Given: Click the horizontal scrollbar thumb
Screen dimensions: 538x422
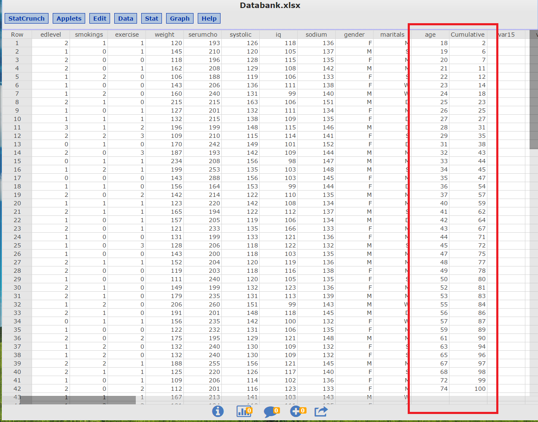Looking at the screenshot, I should point(78,400).
